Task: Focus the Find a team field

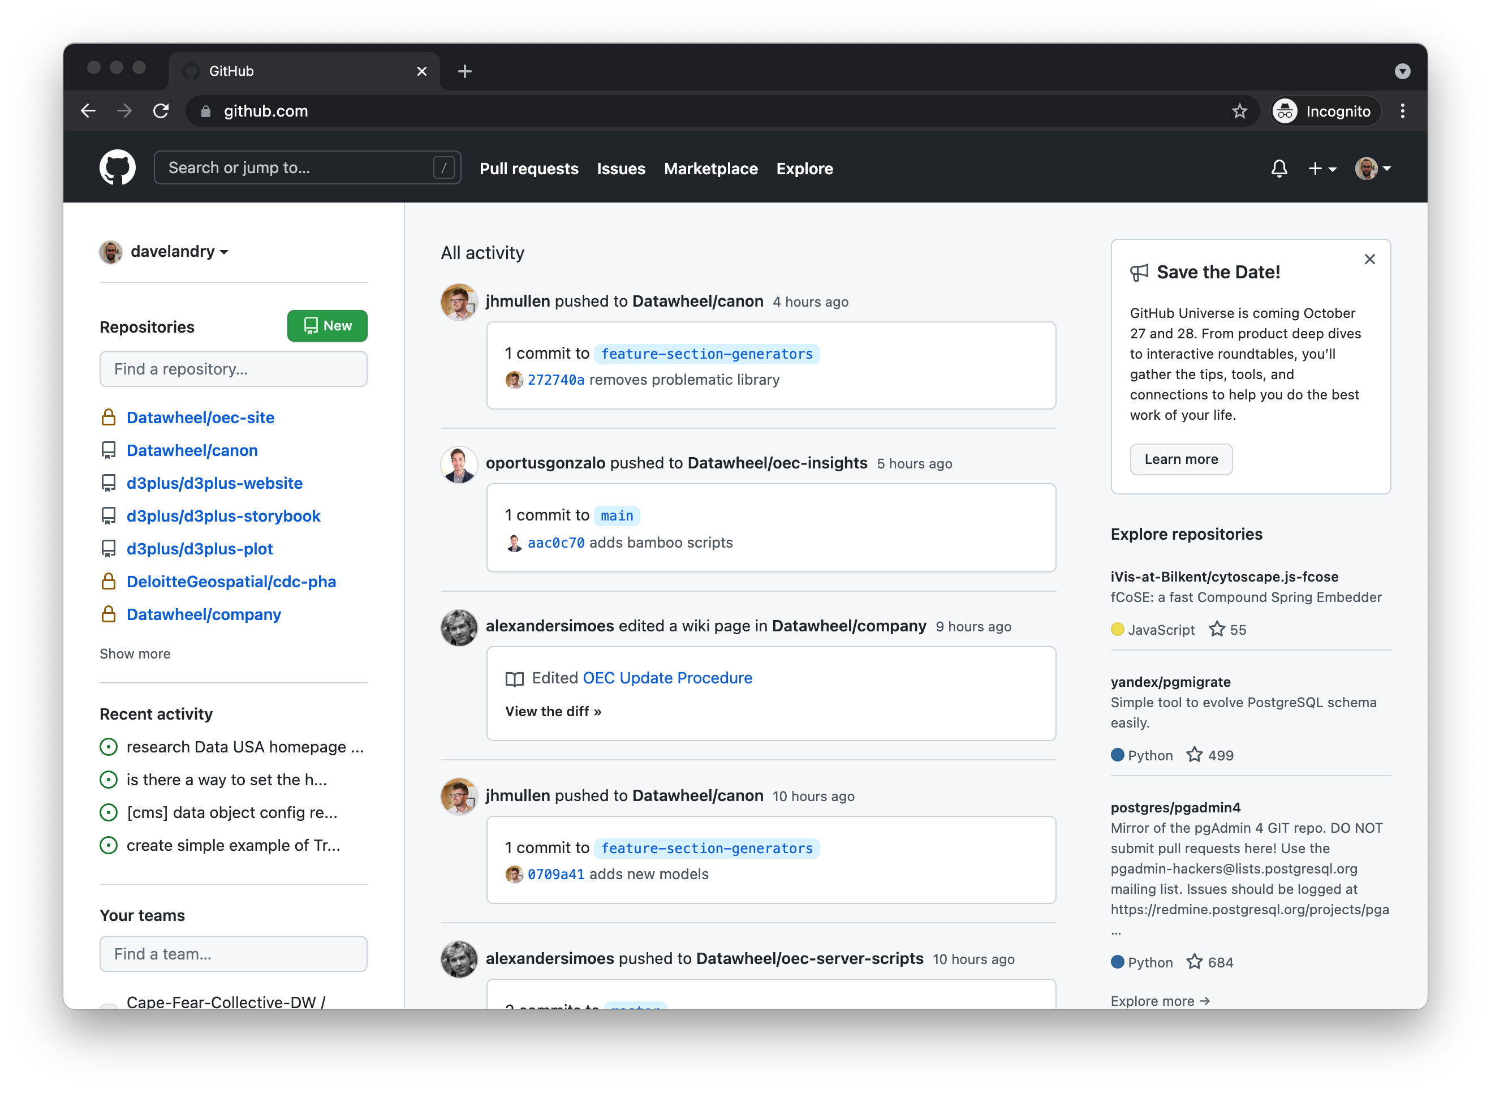Action: [x=233, y=954]
